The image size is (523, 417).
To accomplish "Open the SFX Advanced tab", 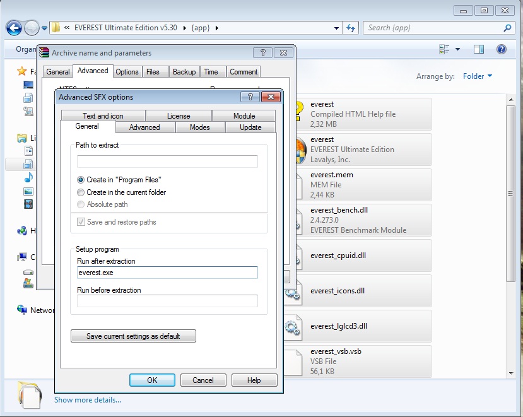I will [x=144, y=127].
